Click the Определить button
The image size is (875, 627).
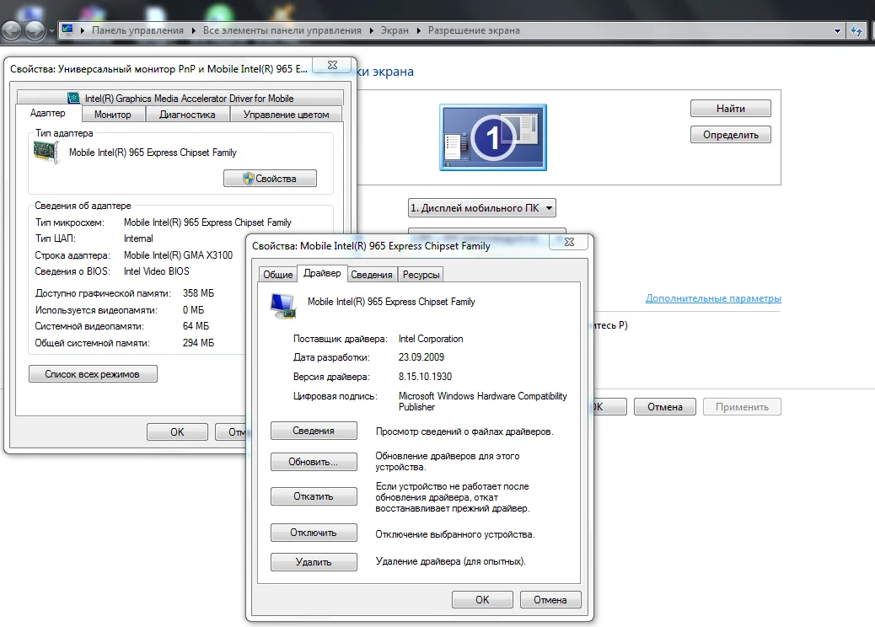coord(731,135)
